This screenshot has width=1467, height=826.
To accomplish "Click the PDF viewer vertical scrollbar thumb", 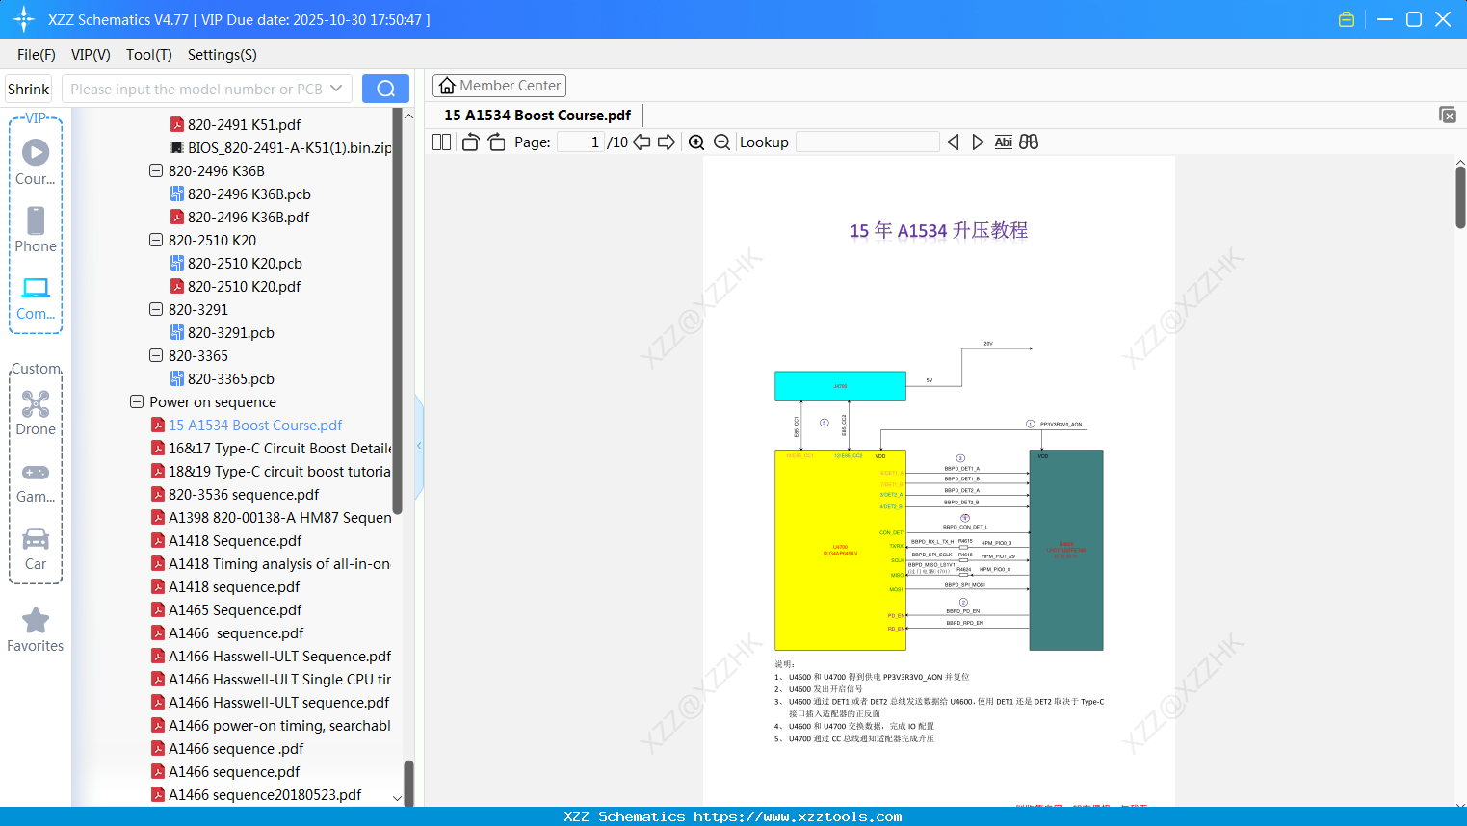I will click(1460, 197).
